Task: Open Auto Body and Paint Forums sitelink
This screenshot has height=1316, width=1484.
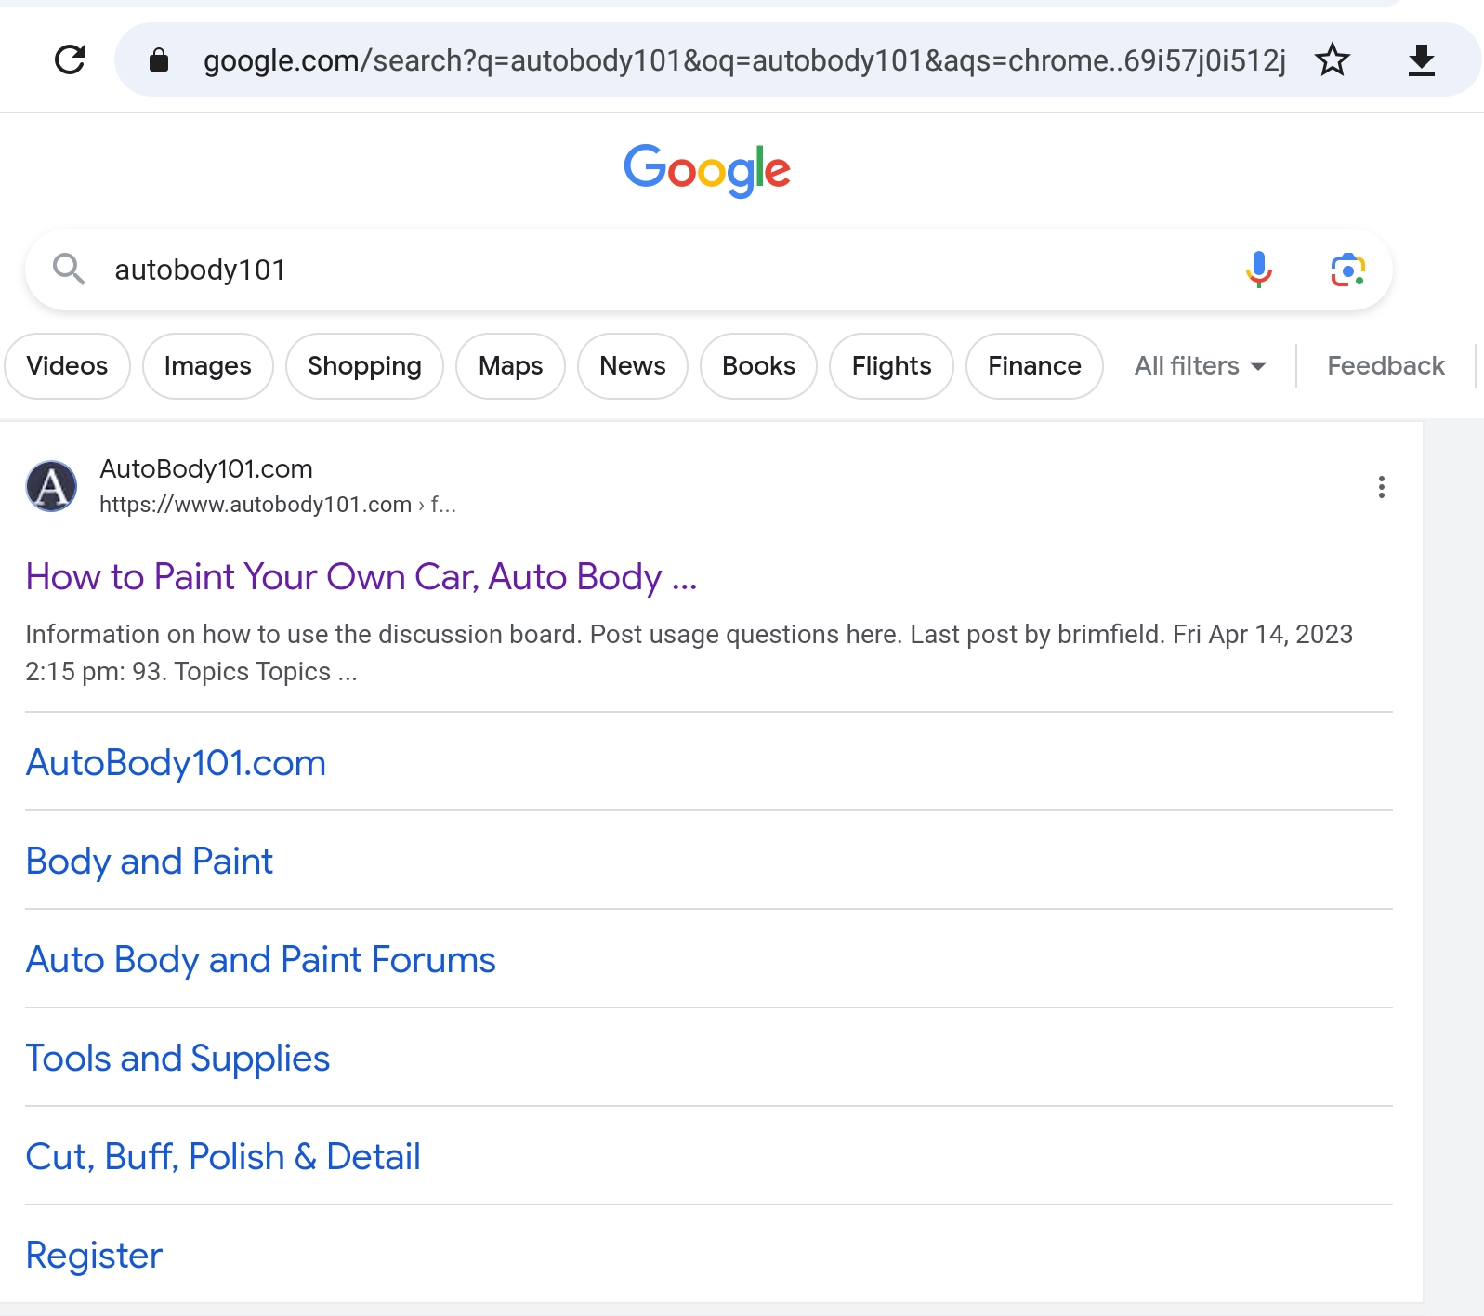Action: pyautogui.click(x=260, y=960)
